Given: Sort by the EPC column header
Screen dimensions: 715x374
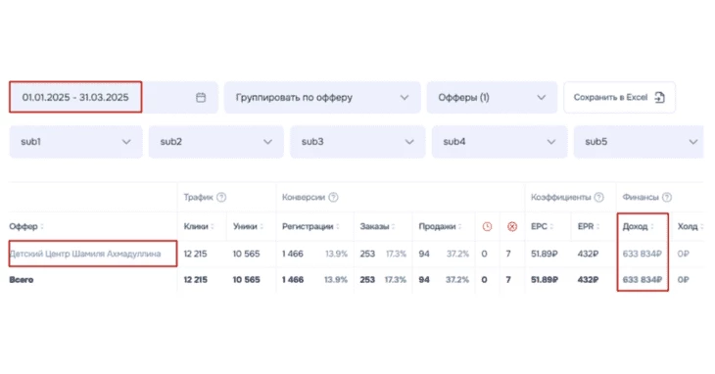Looking at the screenshot, I should (x=542, y=226).
